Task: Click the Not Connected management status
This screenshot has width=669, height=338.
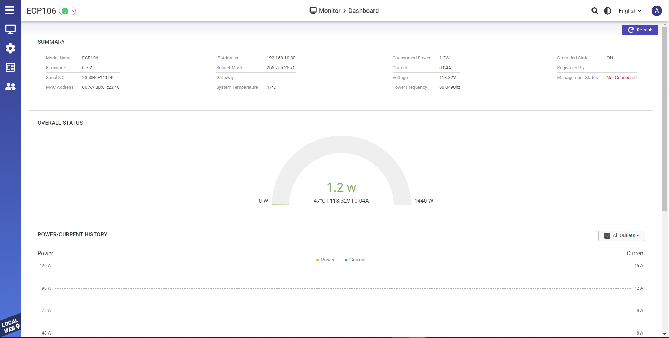Action: [x=621, y=78]
